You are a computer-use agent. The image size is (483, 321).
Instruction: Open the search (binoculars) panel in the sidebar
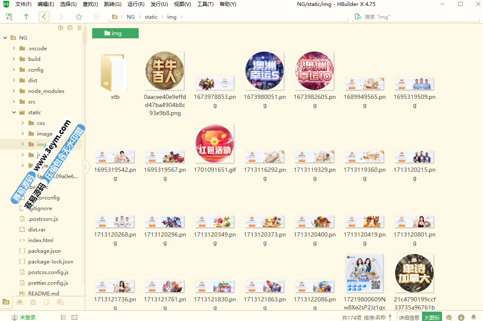(x=20, y=302)
